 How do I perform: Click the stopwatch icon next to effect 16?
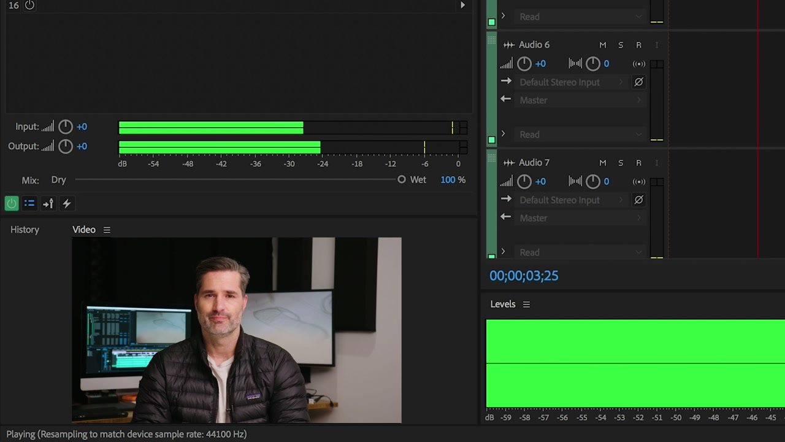point(29,6)
